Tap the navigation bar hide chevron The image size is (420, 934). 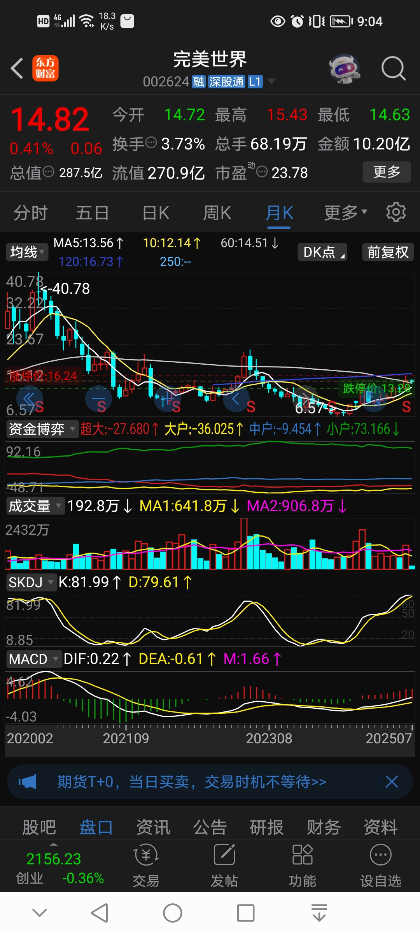click(x=40, y=912)
